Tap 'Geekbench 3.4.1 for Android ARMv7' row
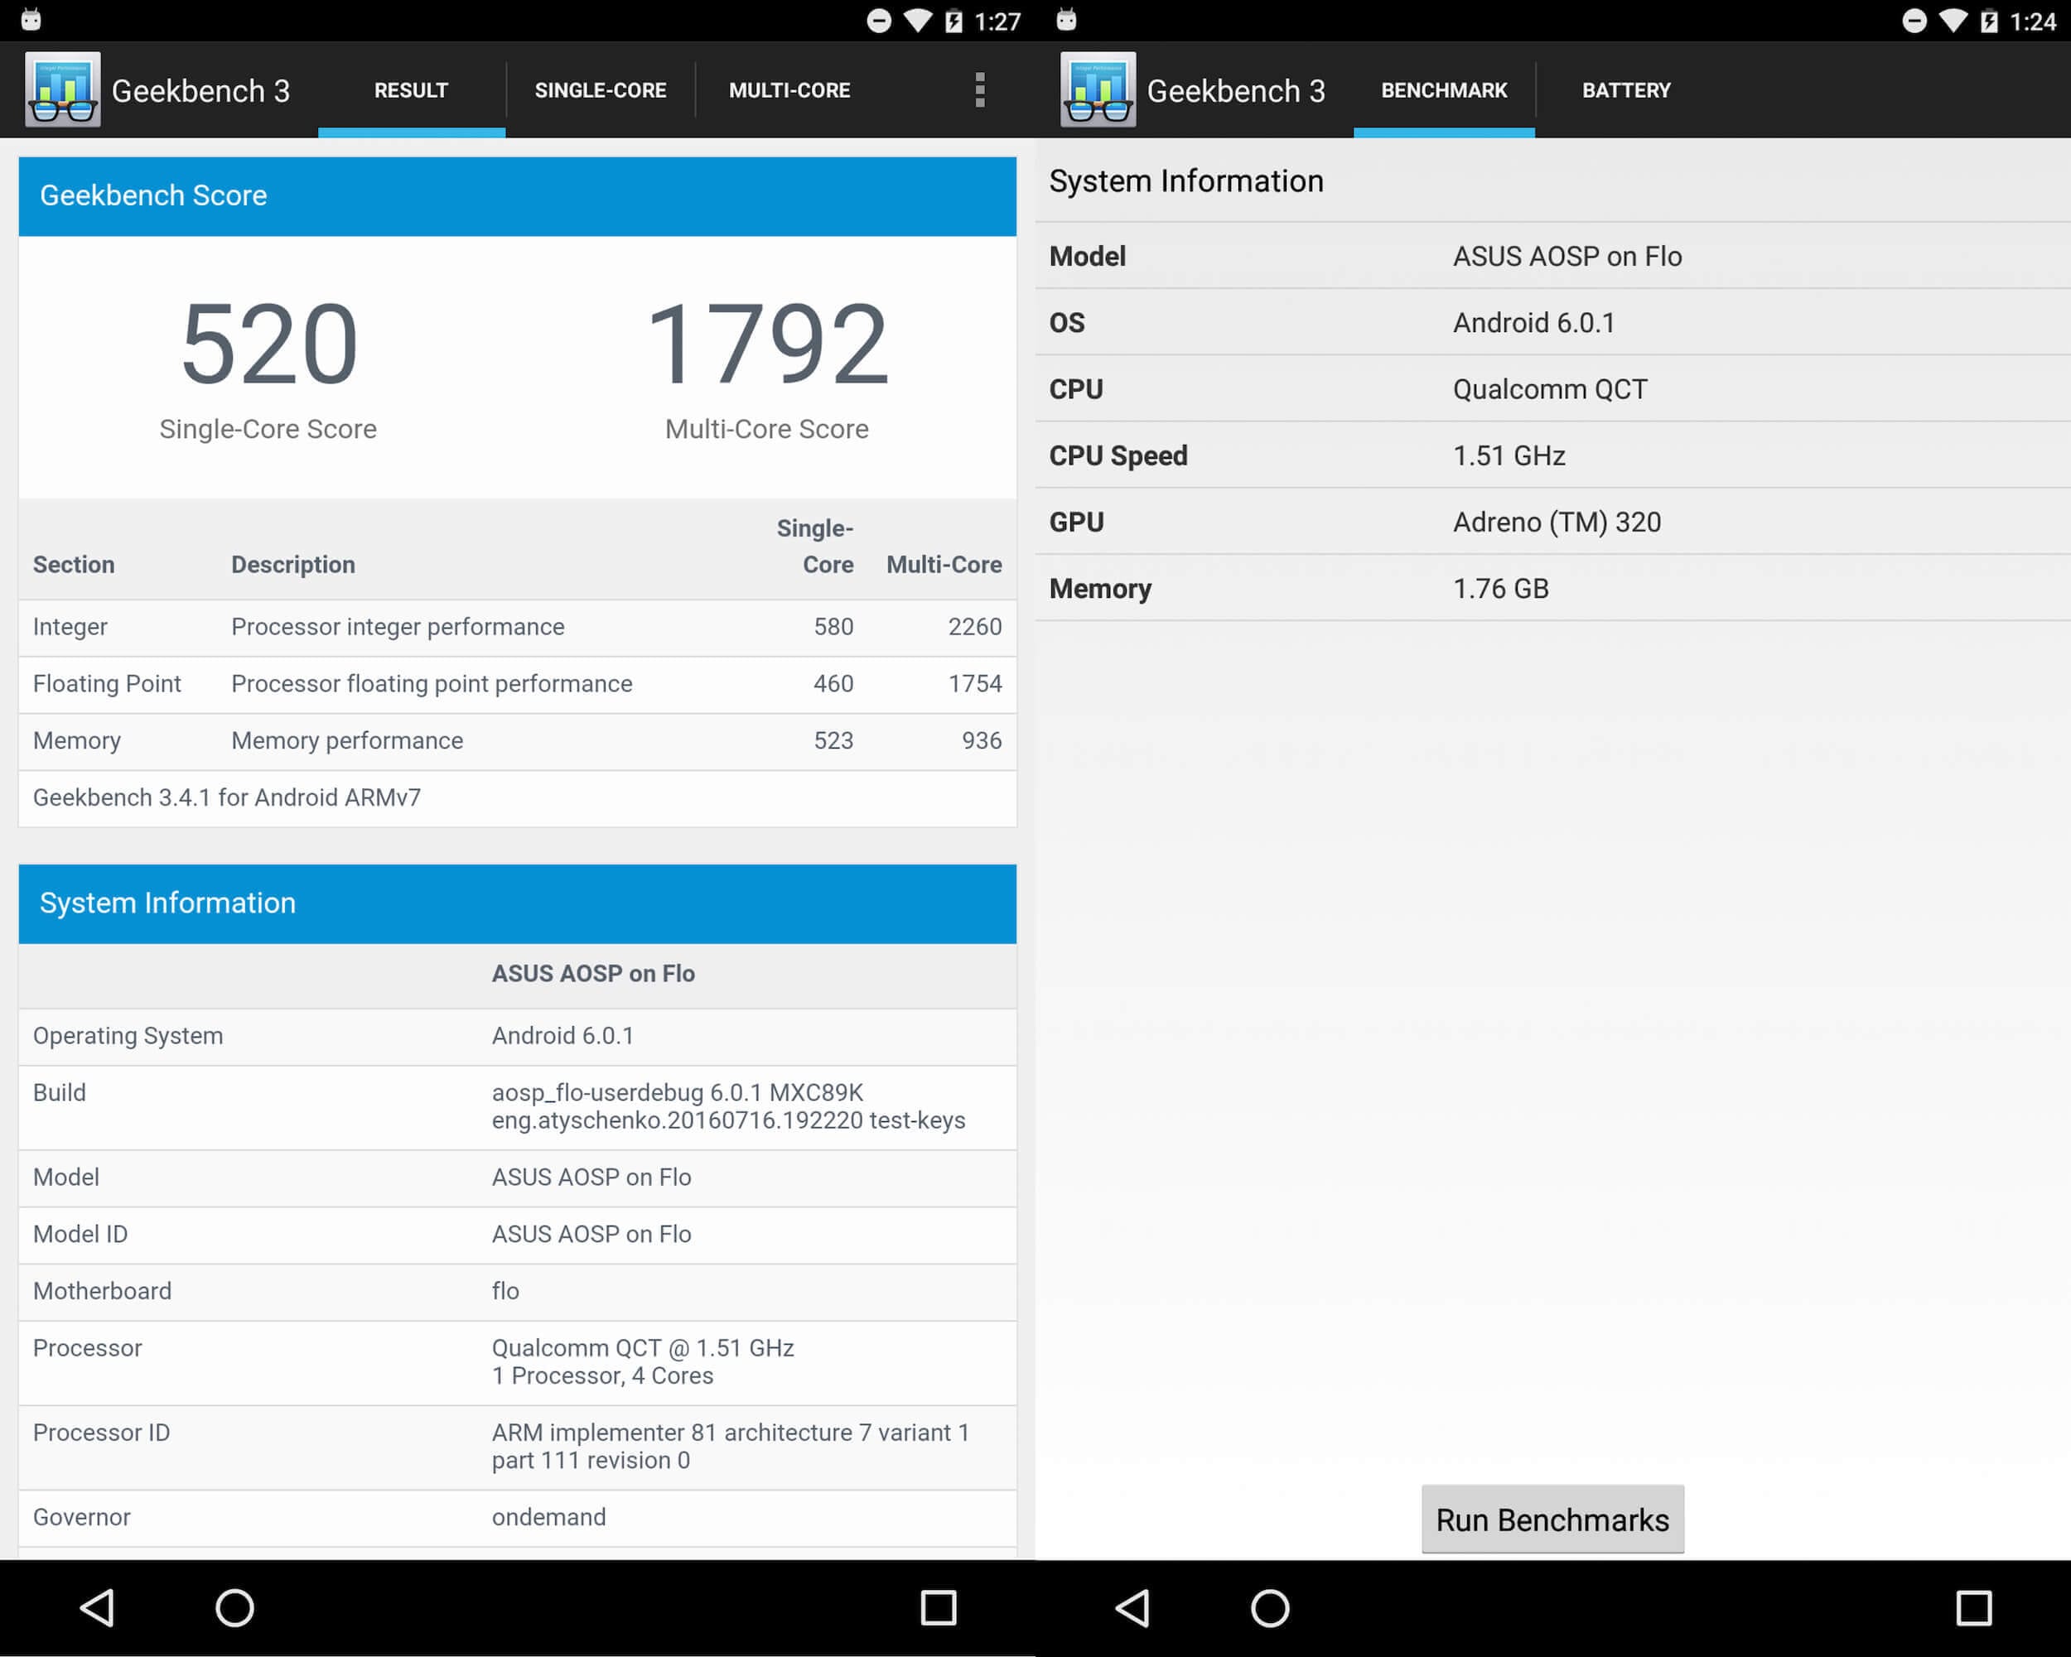Image resolution: width=2071 pixels, height=1657 pixels. point(517,797)
